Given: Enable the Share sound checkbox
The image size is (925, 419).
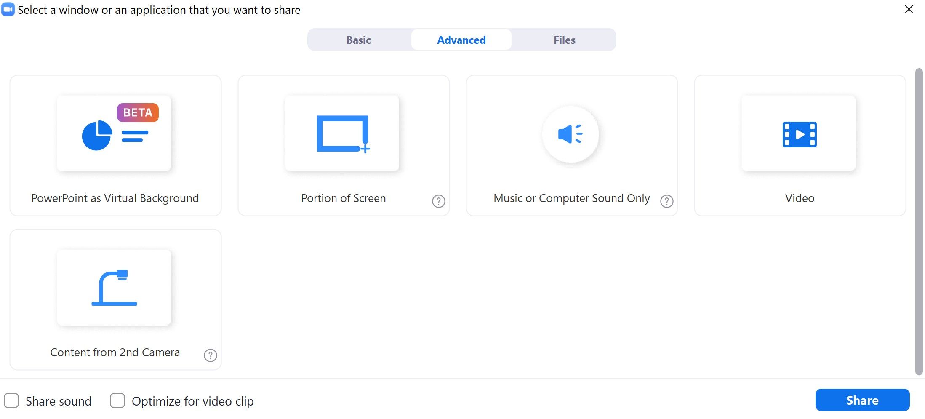Looking at the screenshot, I should pos(12,400).
